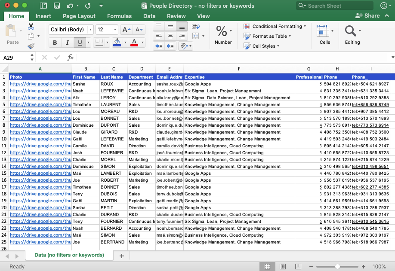Select column F header
Viewport: 395px width, 271px height.
click(x=239, y=69)
